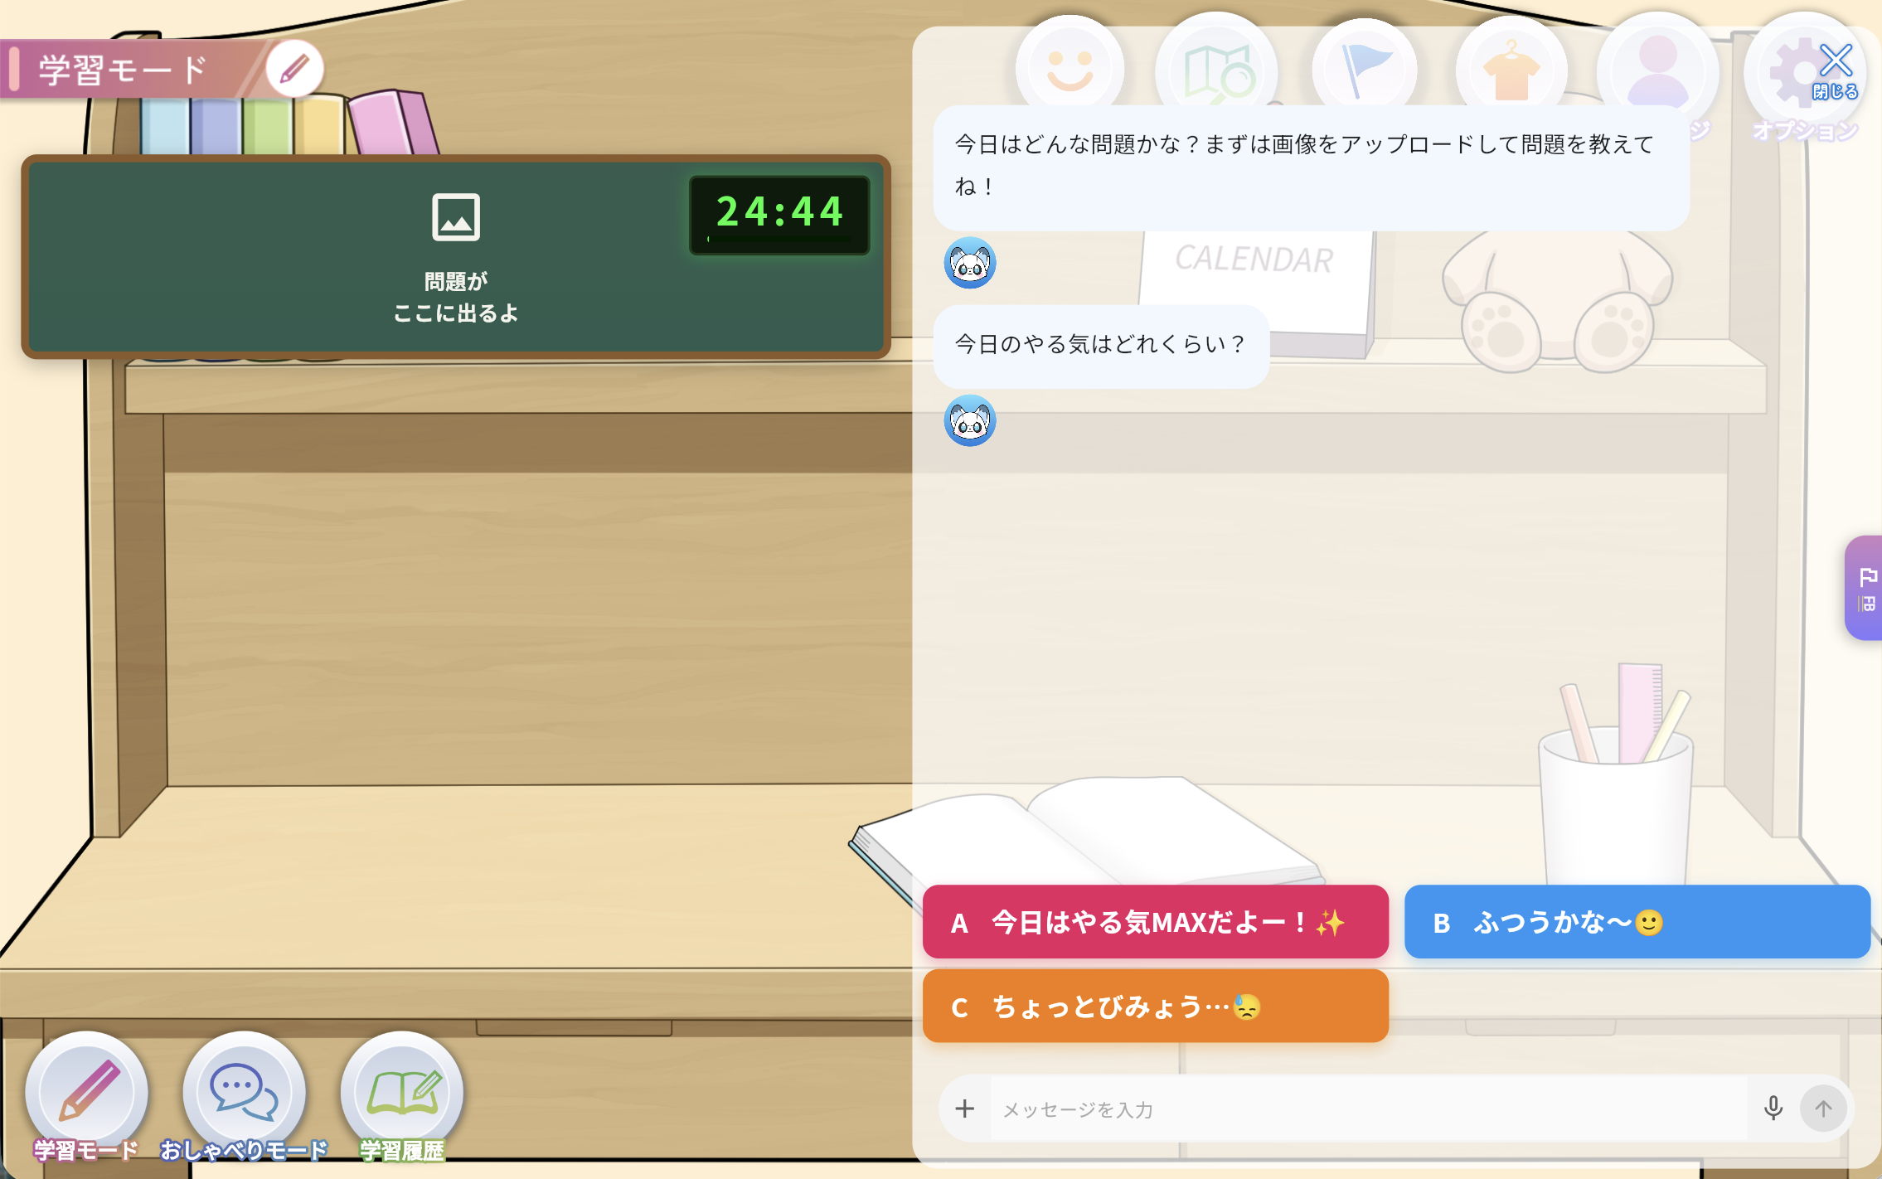Viewport: 1882px width, 1179px height.
Task: Click the 問題がここに出るよ blackboard text
Action: 456,297
